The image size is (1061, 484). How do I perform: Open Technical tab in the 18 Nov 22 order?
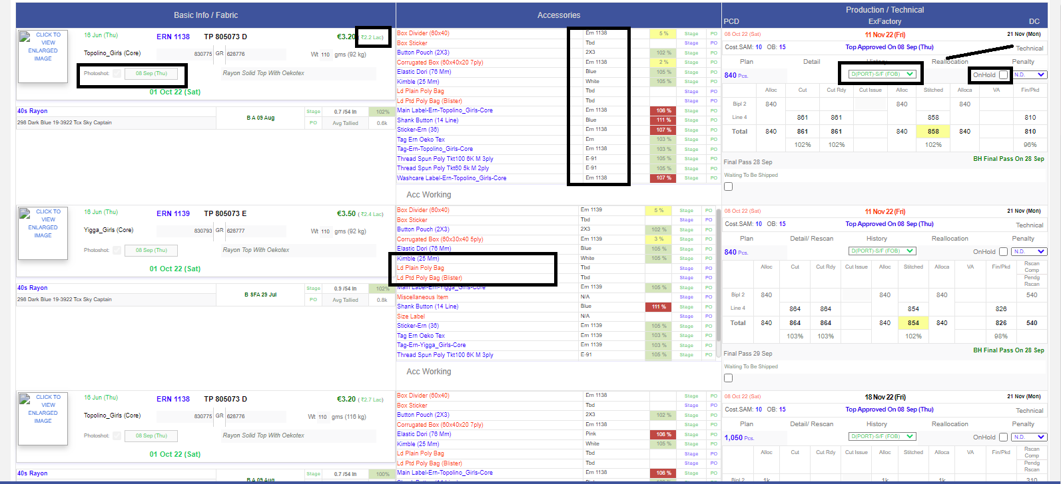[x=1030, y=411]
